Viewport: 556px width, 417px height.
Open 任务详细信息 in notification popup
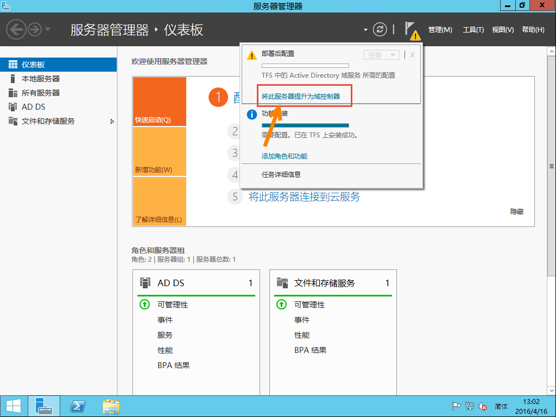(281, 174)
